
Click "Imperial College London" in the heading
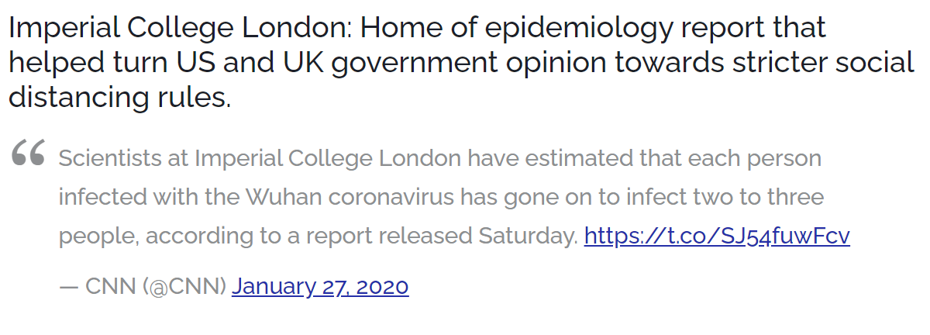(x=181, y=29)
